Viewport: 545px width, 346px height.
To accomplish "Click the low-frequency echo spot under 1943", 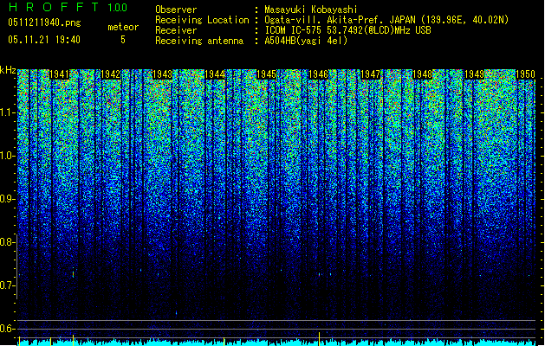I will 176,313.
